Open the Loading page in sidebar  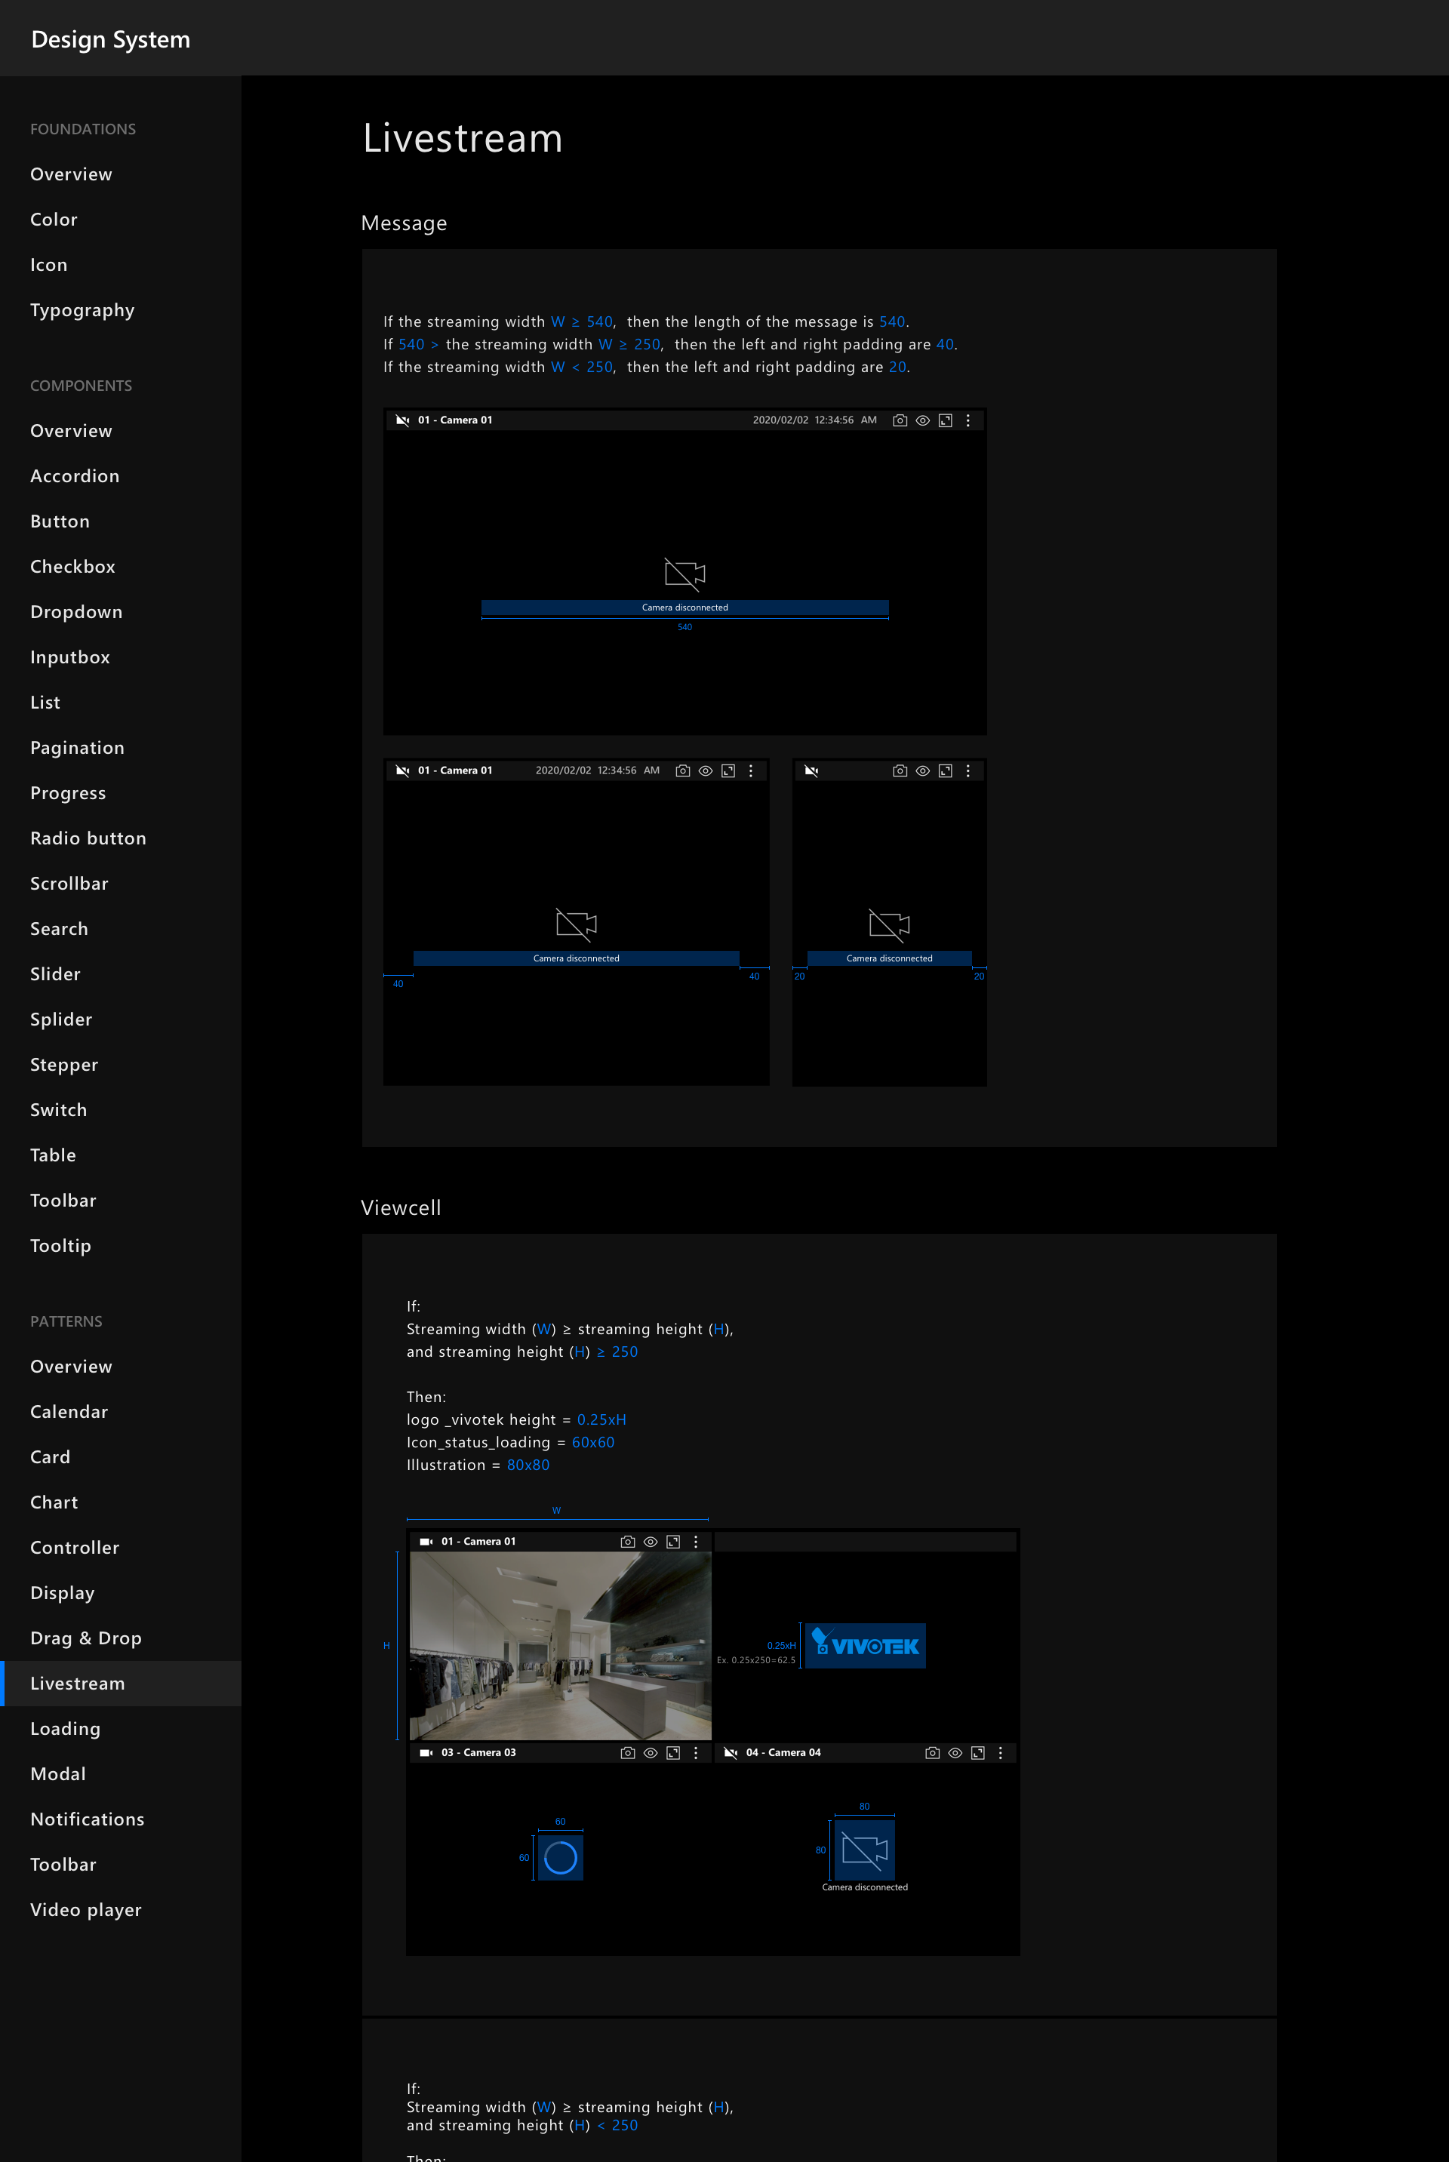(x=65, y=1729)
